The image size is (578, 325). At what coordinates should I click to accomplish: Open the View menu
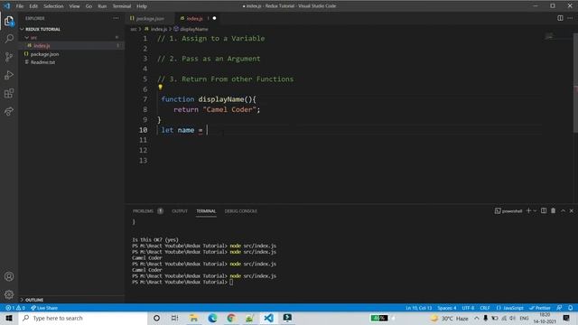pyautogui.click(x=74, y=6)
